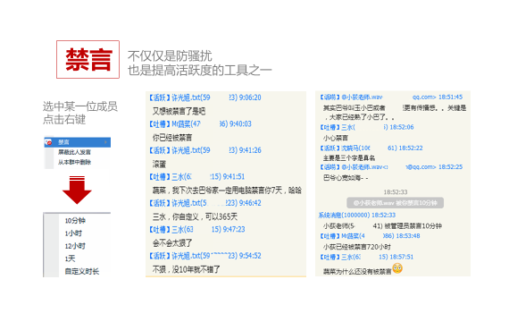Image resolution: width=509 pixels, height=322 pixels.
Task: Click message 又想被禁言了是吧
Action: point(179,111)
